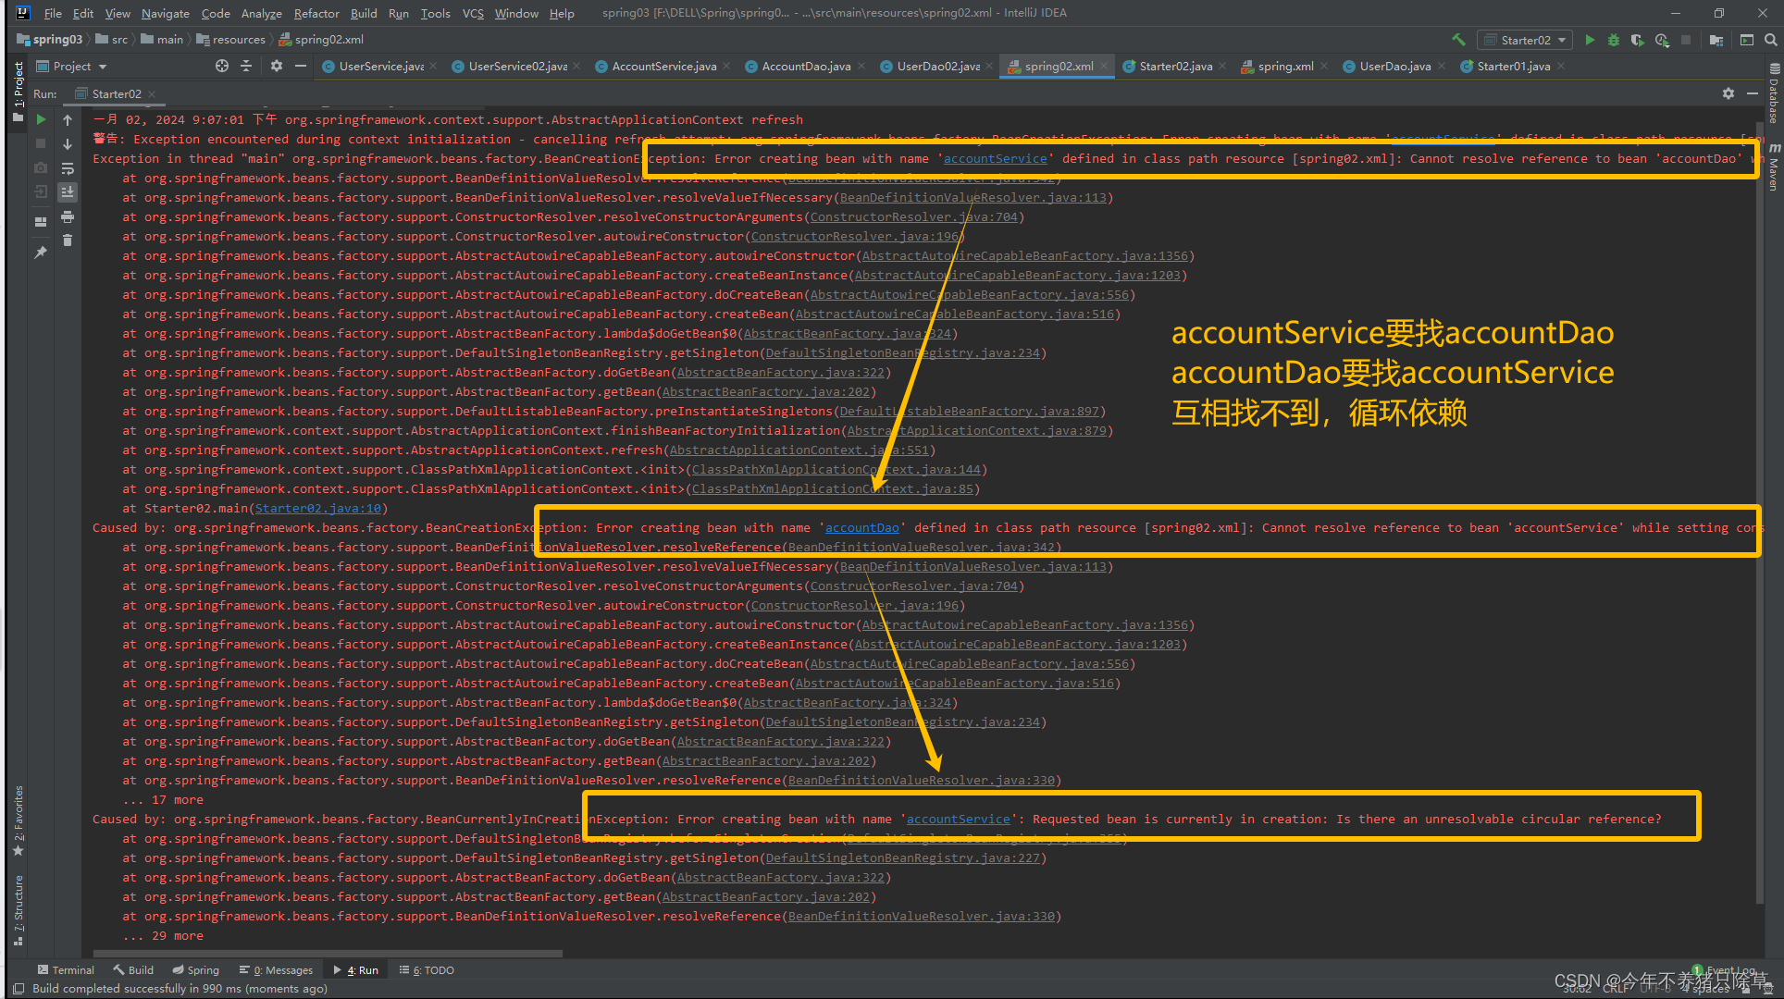Open the File menu
The height and width of the screenshot is (999, 1784).
[x=53, y=13]
